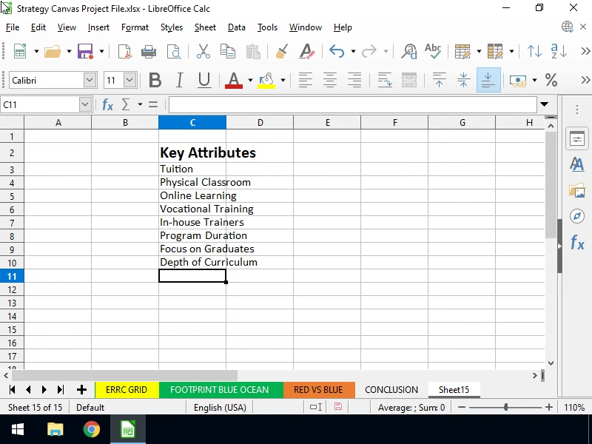The height and width of the screenshot is (444, 592).
Task: Open the Format menu
Action: coord(135,27)
